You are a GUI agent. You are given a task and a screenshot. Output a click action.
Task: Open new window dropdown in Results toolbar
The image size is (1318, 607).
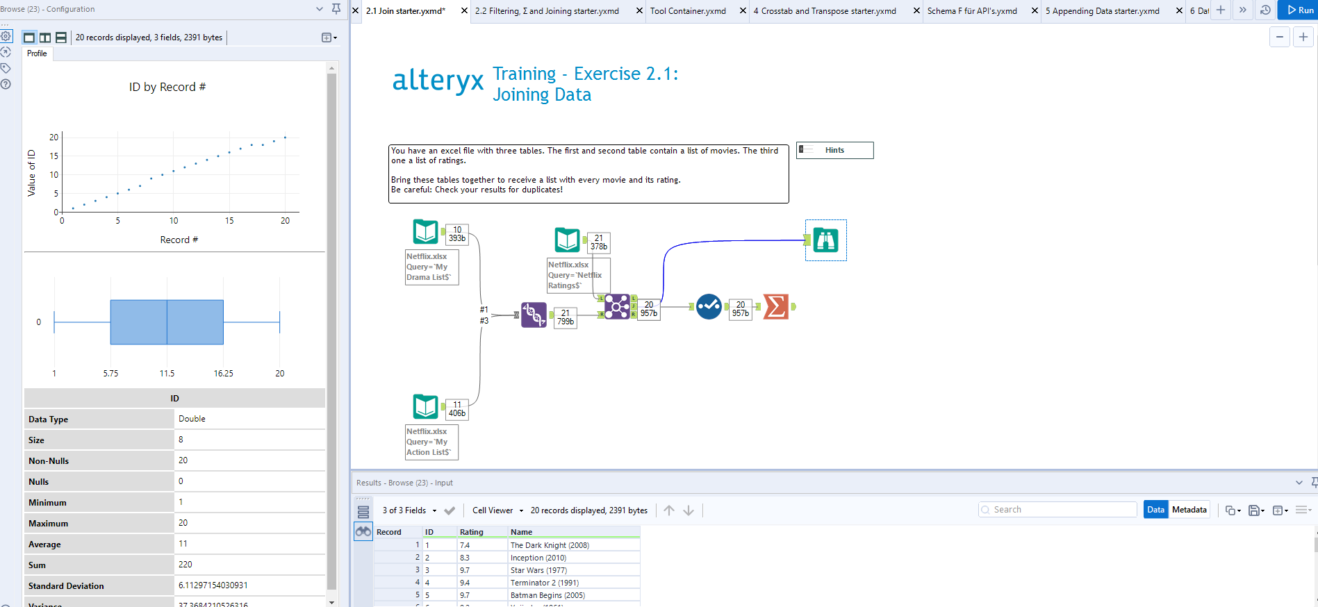click(1280, 510)
